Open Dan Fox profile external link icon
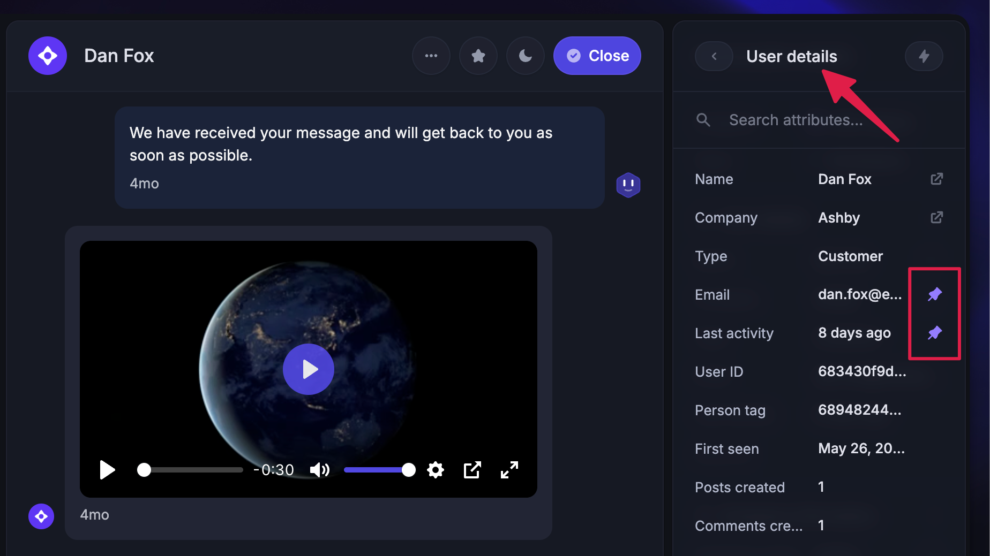The image size is (990, 556). click(x=936, y=179)
